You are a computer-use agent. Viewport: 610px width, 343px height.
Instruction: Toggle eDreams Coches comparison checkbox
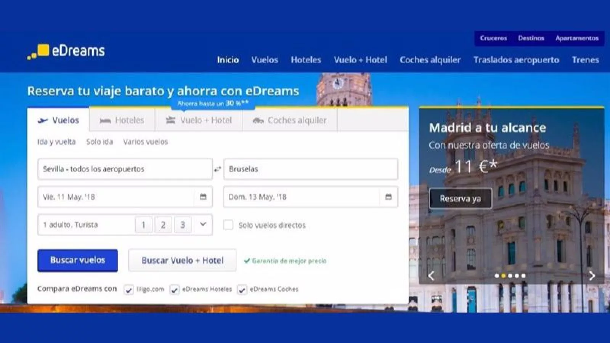pos(242,290)
